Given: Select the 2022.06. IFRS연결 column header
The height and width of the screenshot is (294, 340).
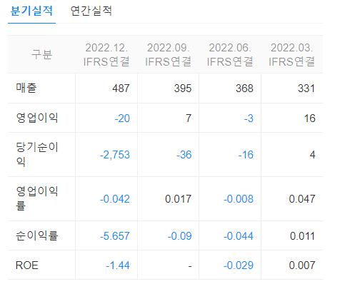Looking at the screenshot, I should click(230, 54).
